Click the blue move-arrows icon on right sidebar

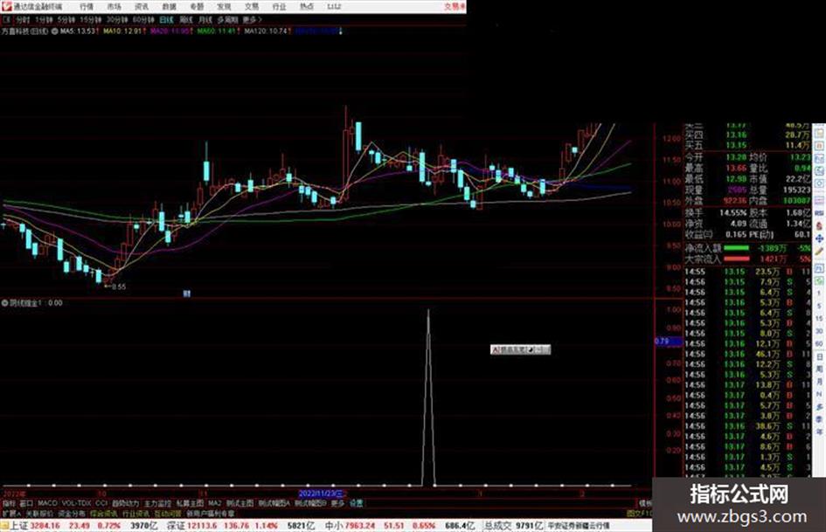tap(819, 238)
